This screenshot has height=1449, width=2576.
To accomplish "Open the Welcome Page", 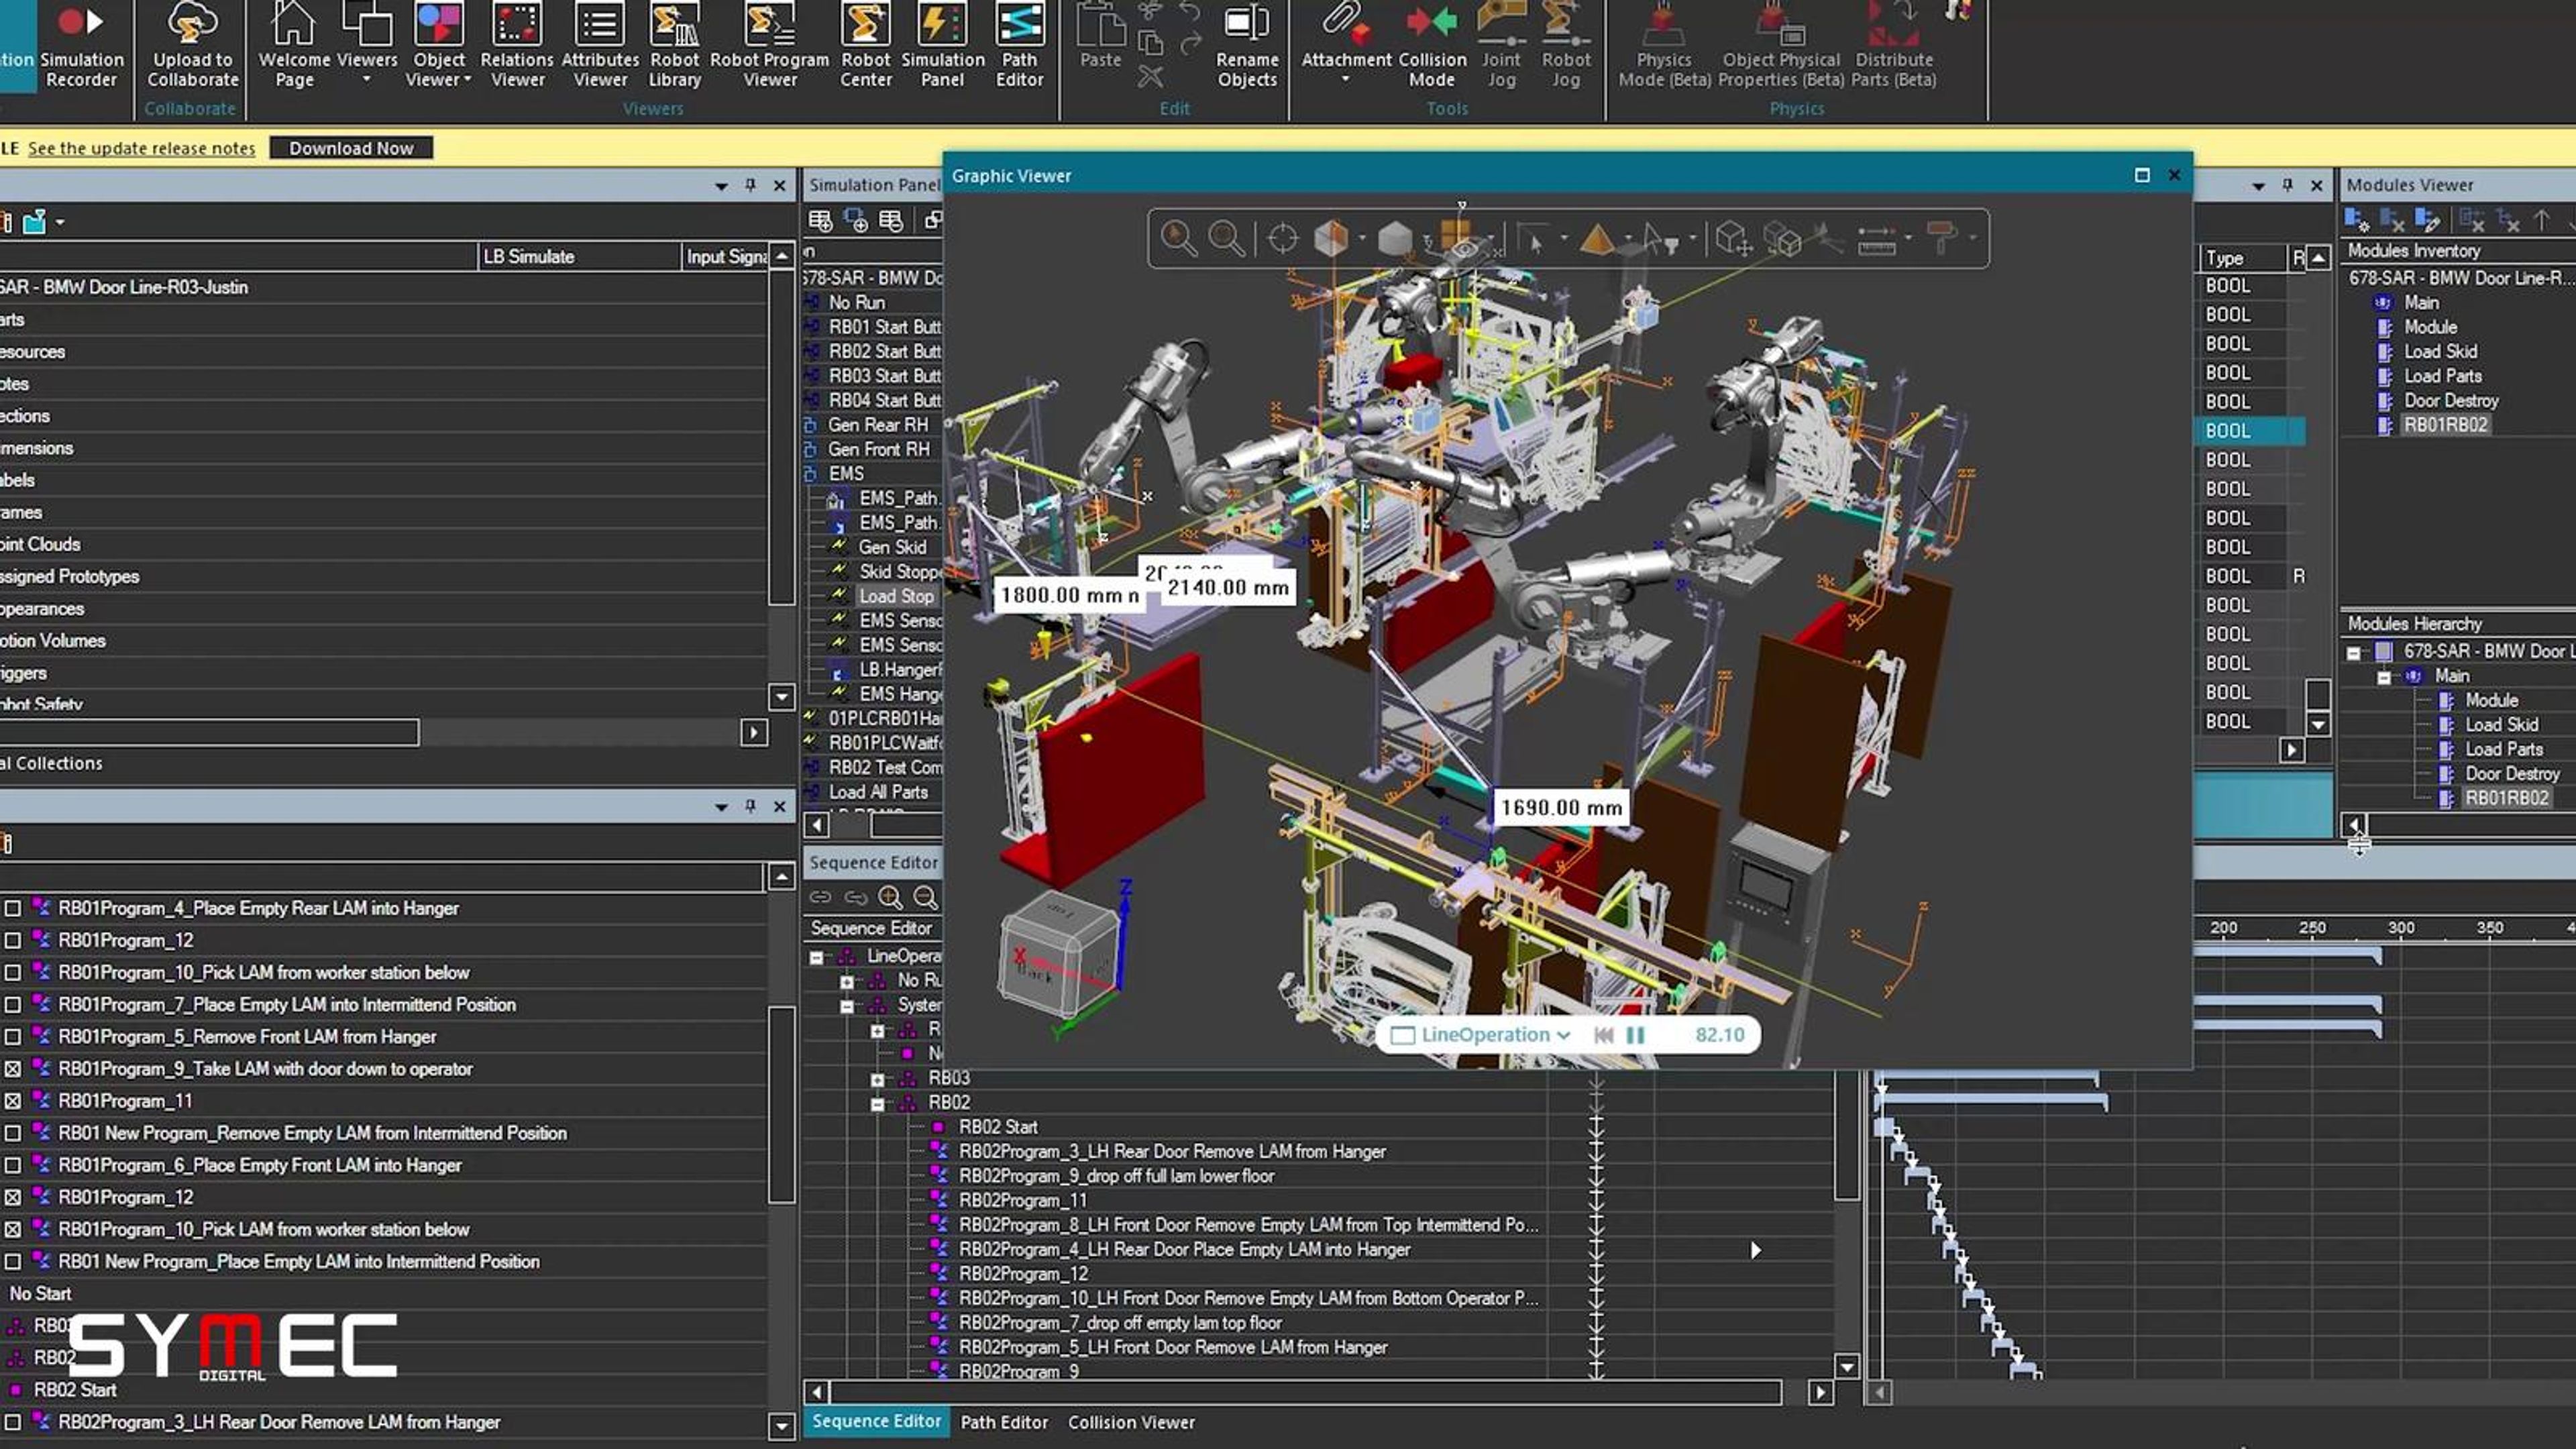I will click(x=294, y=45).
